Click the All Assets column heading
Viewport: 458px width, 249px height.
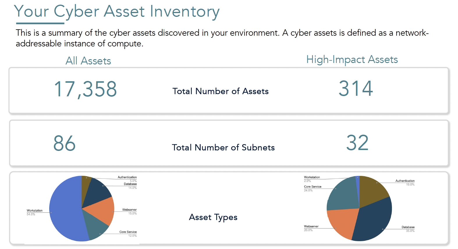coord(88,61)
